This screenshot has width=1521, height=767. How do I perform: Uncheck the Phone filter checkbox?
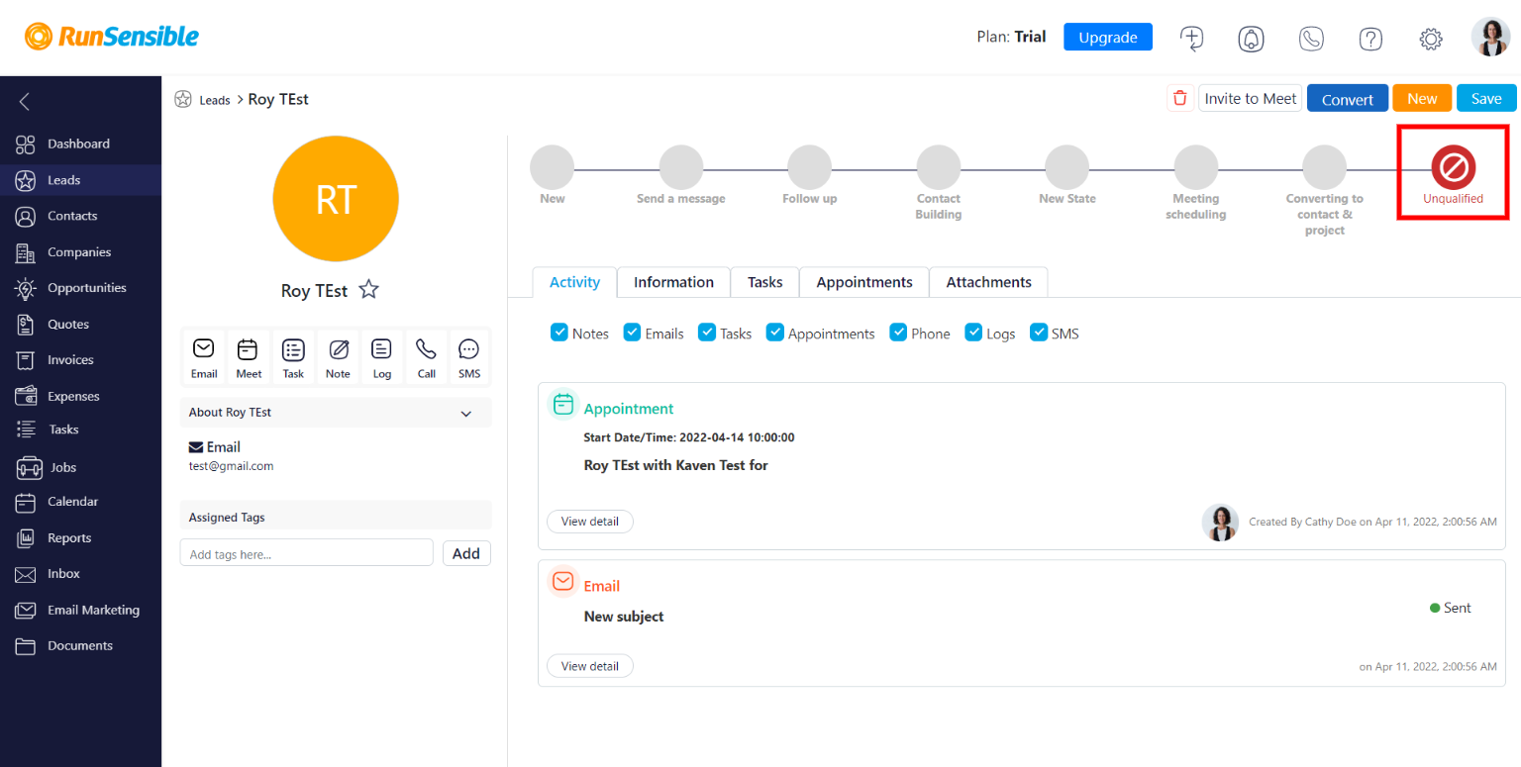898,332
